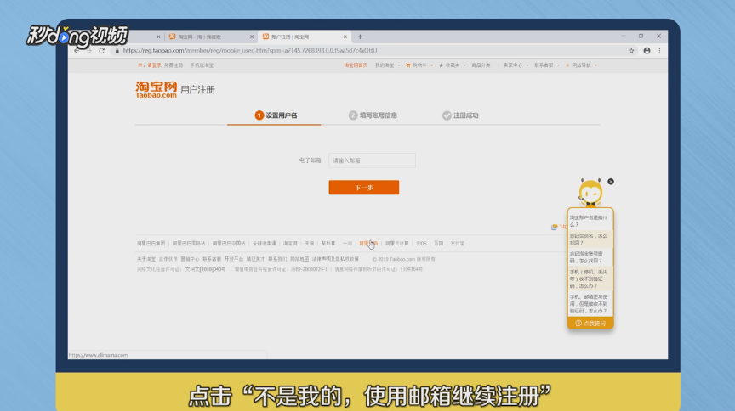
Task: Open footer link 一淘
Action: pyautogui.click(x=347, y=244)
